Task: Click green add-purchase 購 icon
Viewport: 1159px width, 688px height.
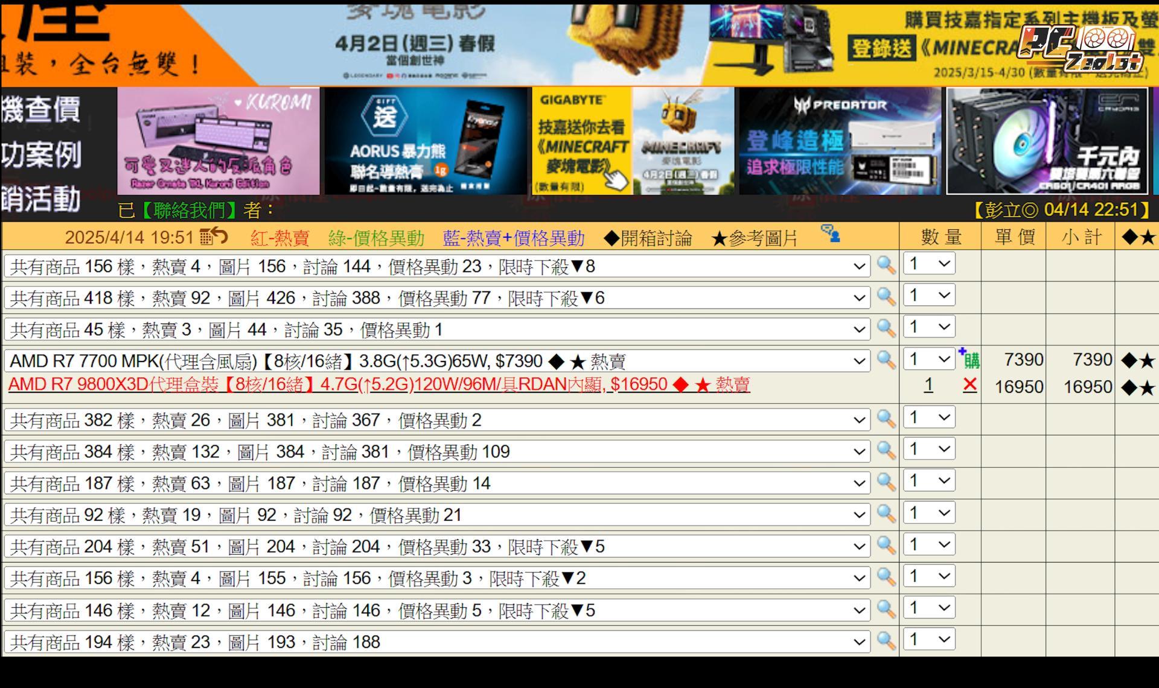Action: click(x=969, y=360)
